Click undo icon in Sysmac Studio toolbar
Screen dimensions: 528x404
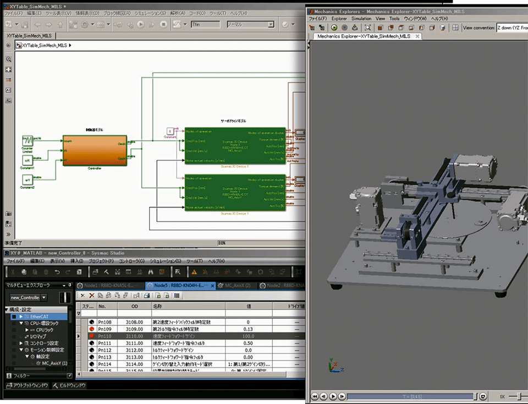(x=57, y=272)
